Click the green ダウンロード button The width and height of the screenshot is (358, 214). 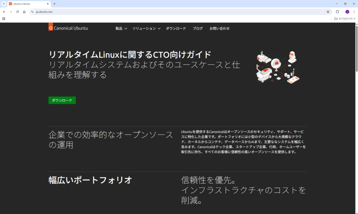[x=62, y=100]
